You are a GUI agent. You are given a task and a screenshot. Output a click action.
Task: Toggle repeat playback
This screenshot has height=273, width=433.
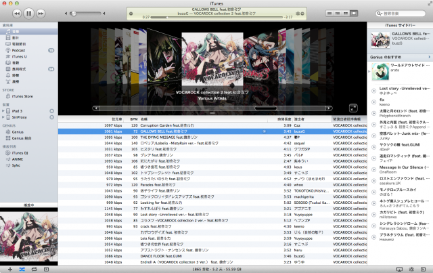(x=35, y=270)
